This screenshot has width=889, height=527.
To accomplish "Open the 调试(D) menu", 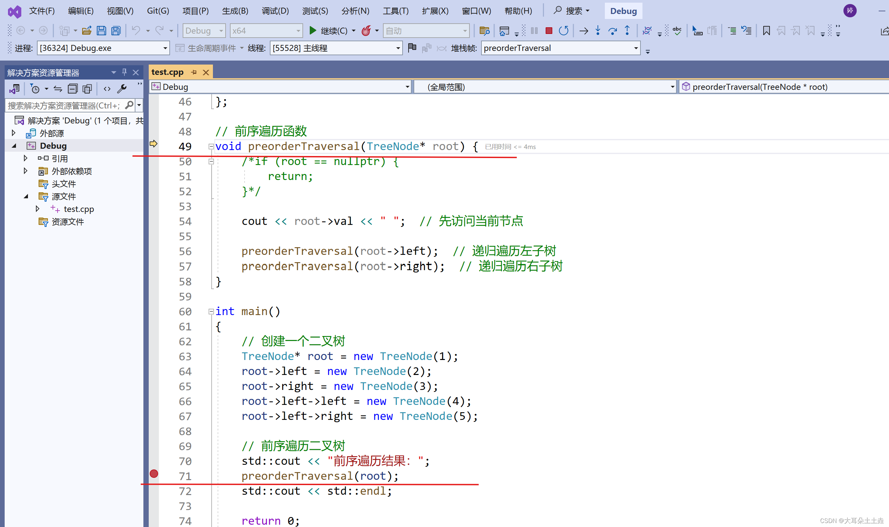I will click(x=275, y=11).
